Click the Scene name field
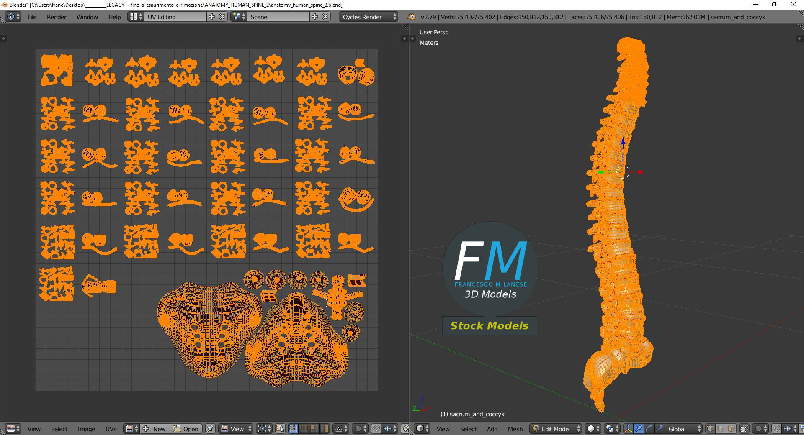The image size is (804, 435). (278, 17)
